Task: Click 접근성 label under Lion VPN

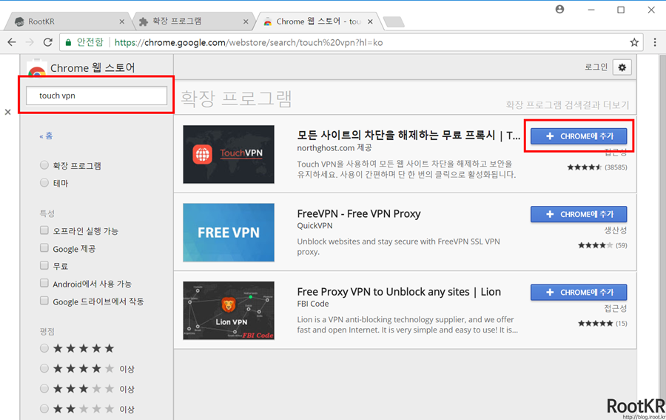Action: point(616,308)
